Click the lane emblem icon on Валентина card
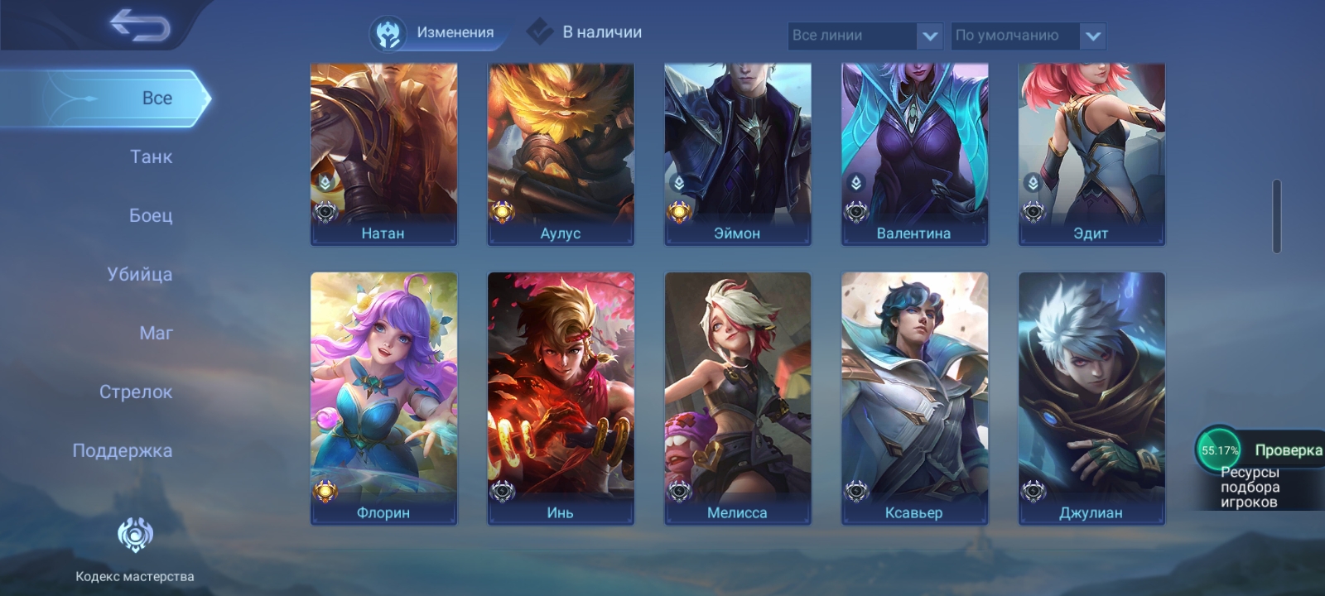Screen dimensions: 1325x596 point(856,183)
